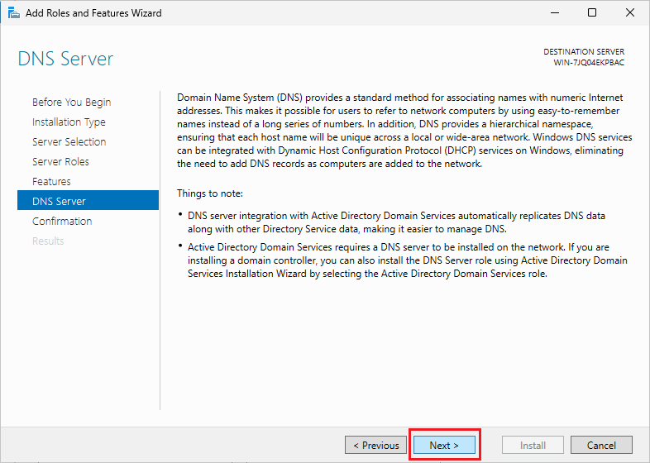Select Server Roles in sidebar

click(60, 162)
